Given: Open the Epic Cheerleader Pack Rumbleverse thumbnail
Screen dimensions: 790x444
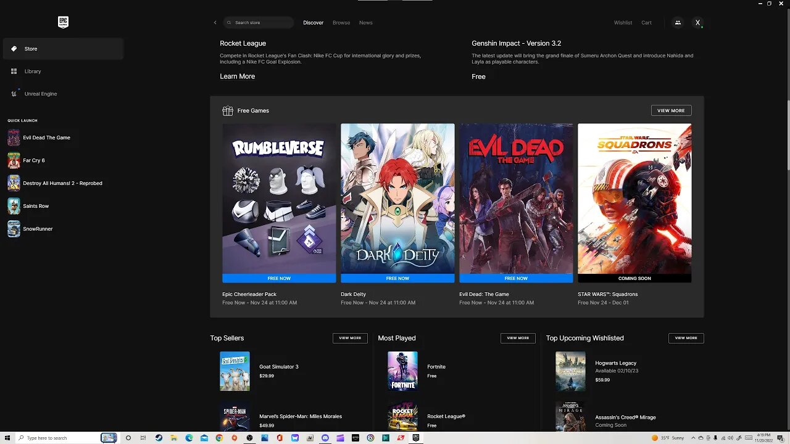Looking at the screenshot, I should (x=279, y=199).
